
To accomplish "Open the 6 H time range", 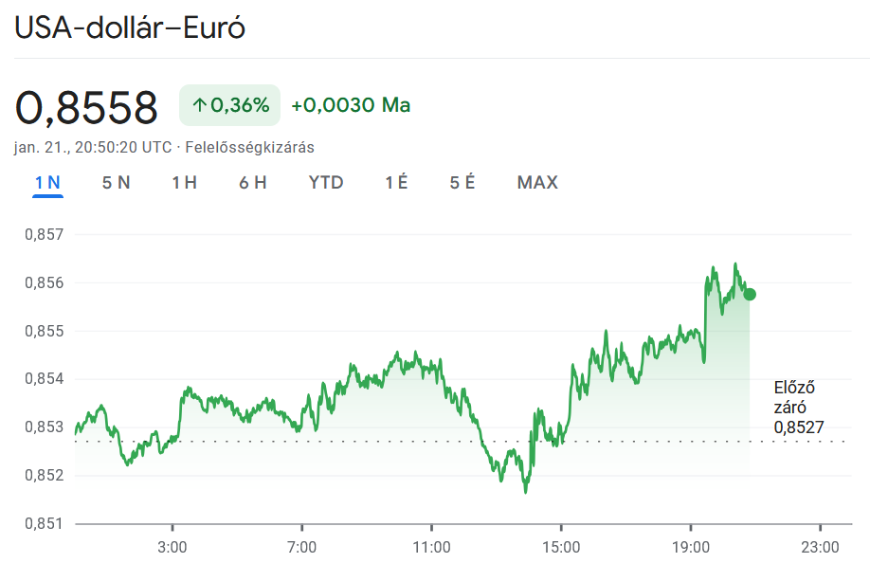I will click(252, 183).
